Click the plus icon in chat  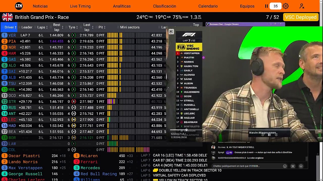coord(301,166)
